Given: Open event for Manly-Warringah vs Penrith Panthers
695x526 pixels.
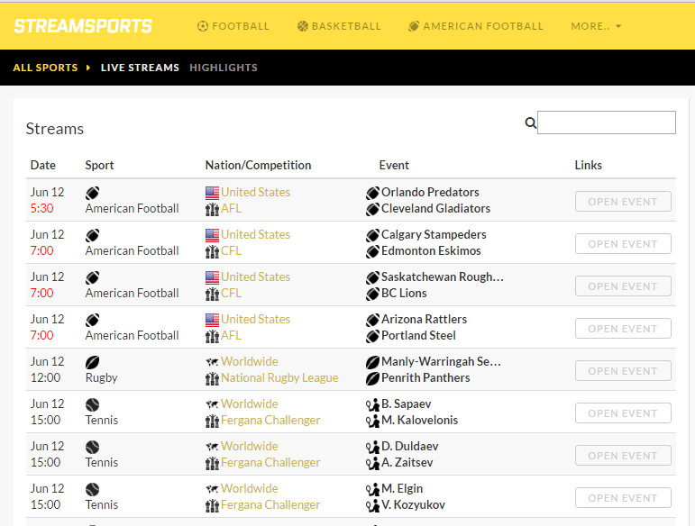Looking at the screenshot, I should 623,371.
